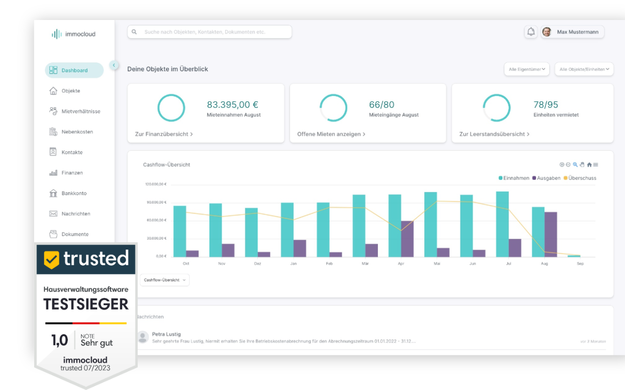This screenshot has height=390, width=625.
Task: Click Mieteingänge progress ring 66/80
Action: [333, 108]
